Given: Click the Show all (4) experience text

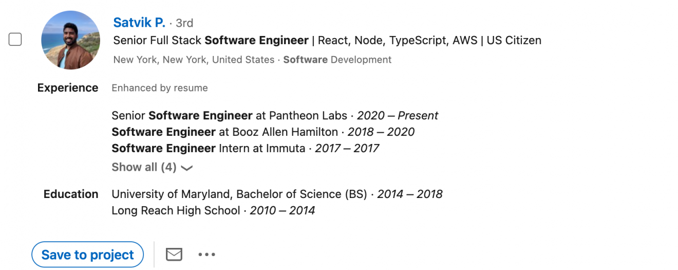Looking at the screenshot, I should pyautogui.click(x=144, y=167).
